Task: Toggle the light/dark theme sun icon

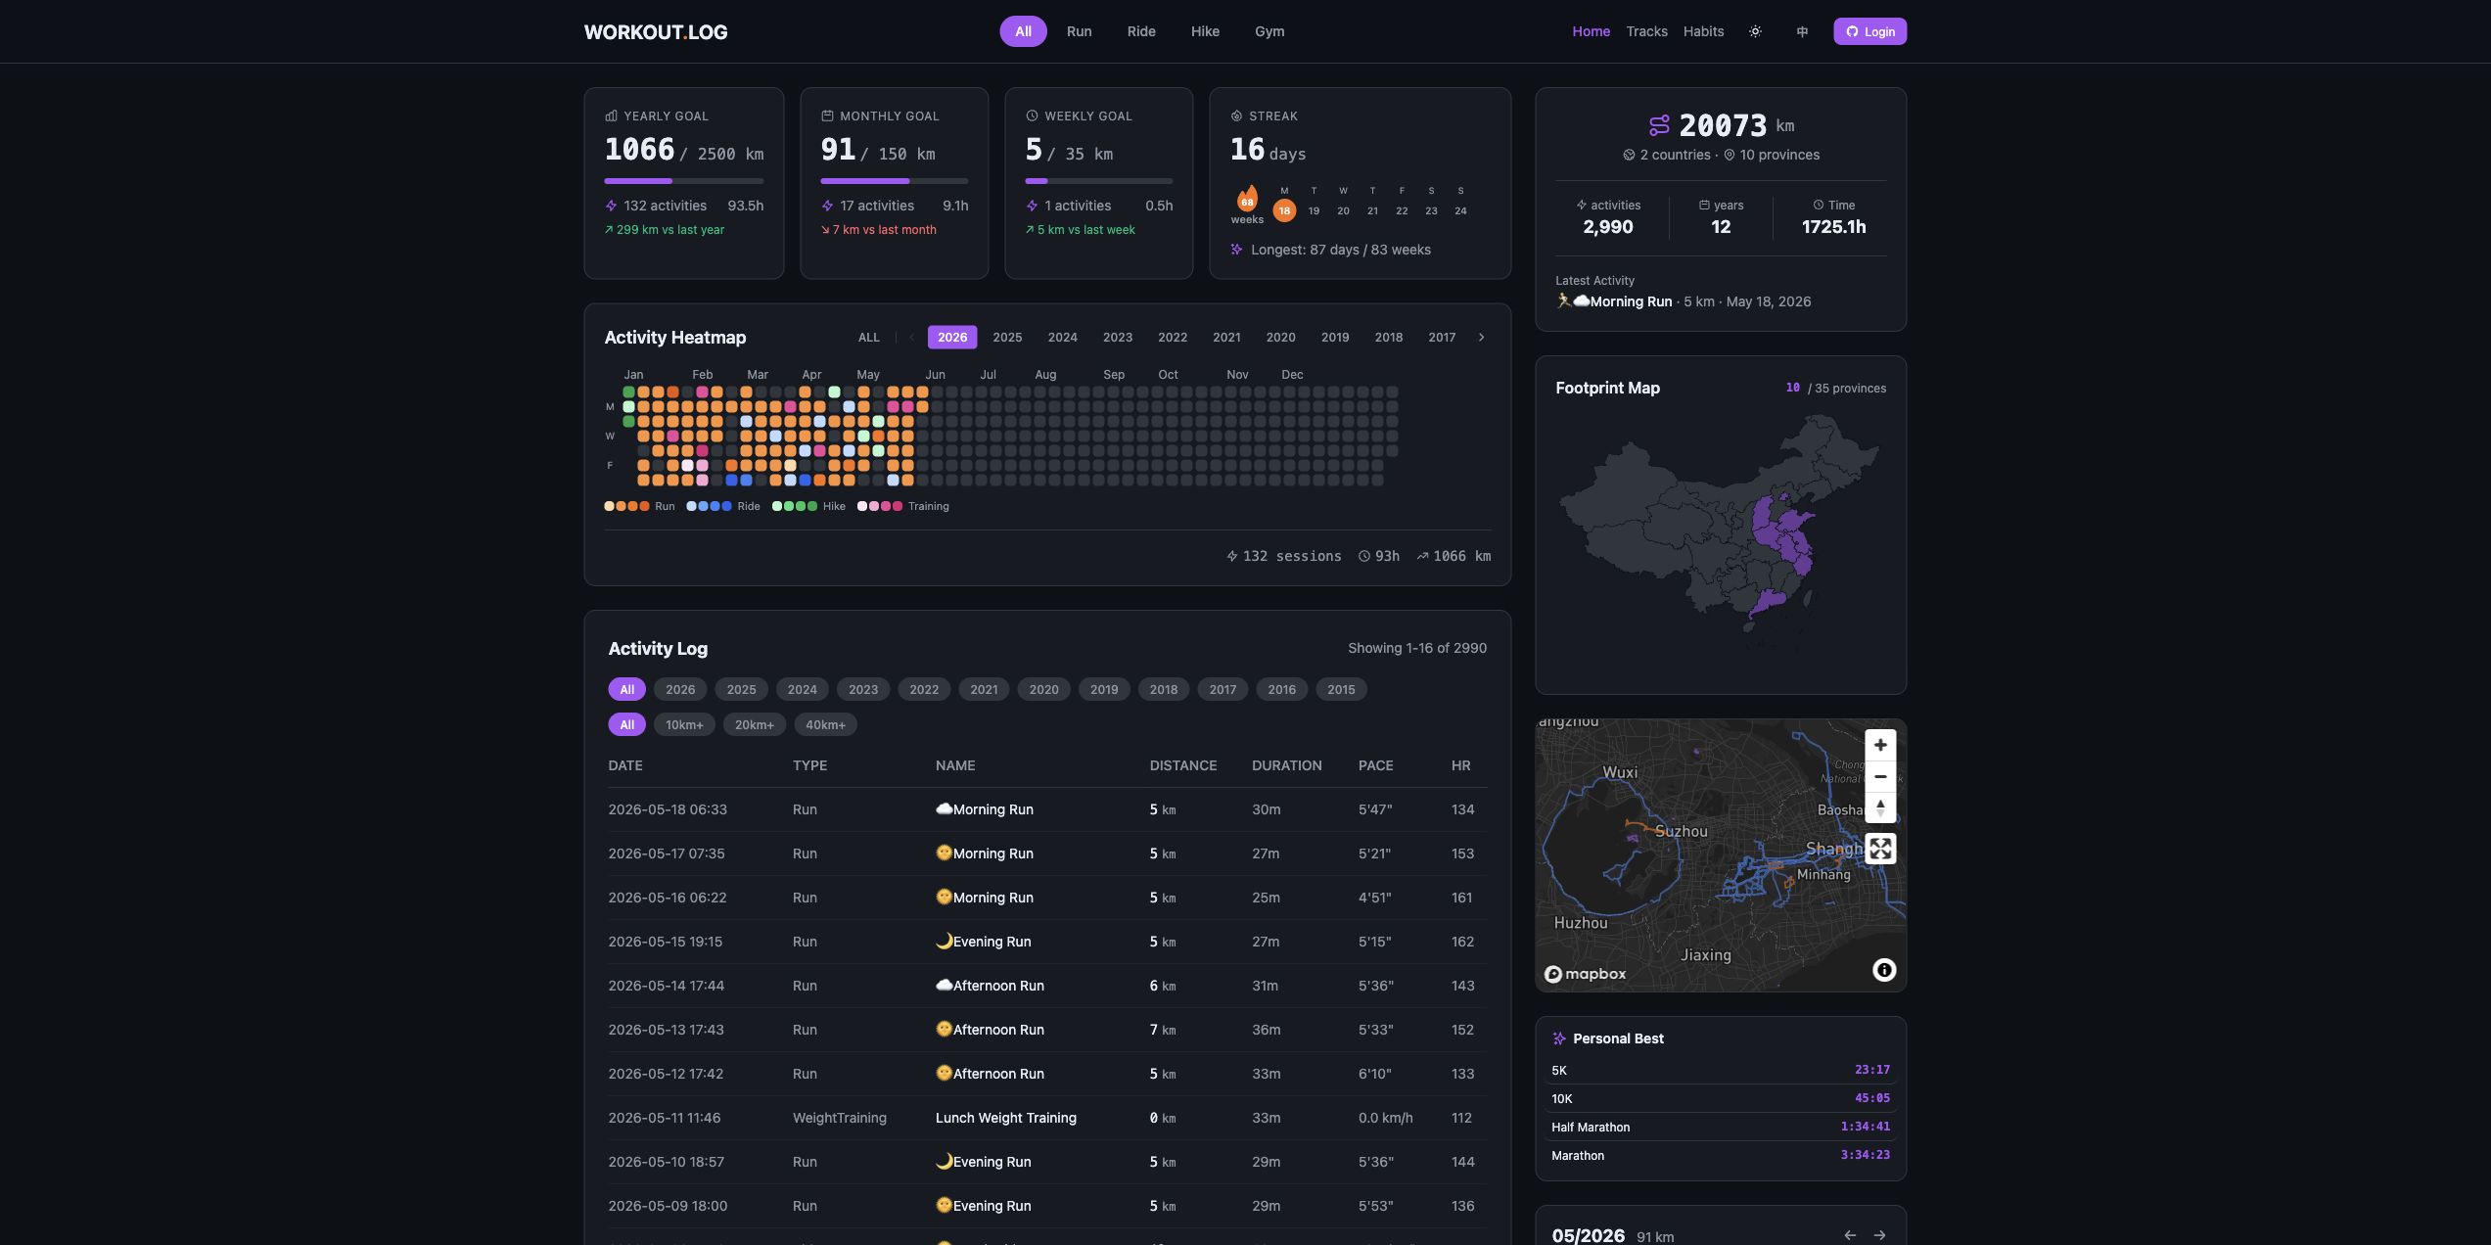Action: click(1755, 31)
